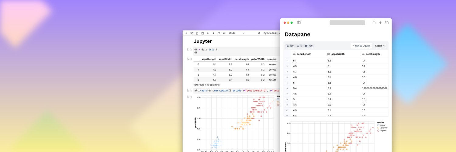The width and height of the screenshot is (456, 152).
Task: Click the species column header in the Jupyter table
Action: click(271, 59)
